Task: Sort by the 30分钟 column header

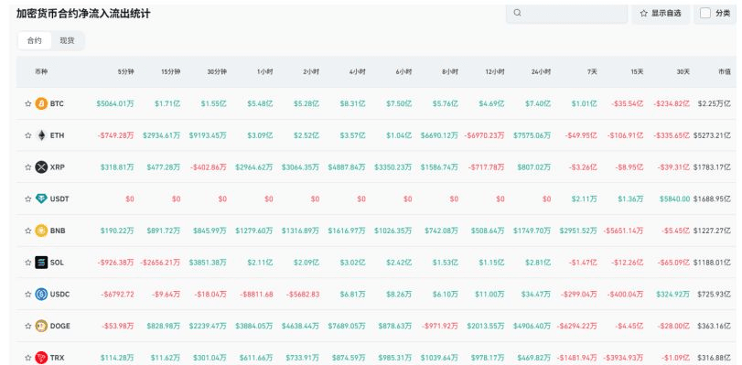Action: pos(217,72)
